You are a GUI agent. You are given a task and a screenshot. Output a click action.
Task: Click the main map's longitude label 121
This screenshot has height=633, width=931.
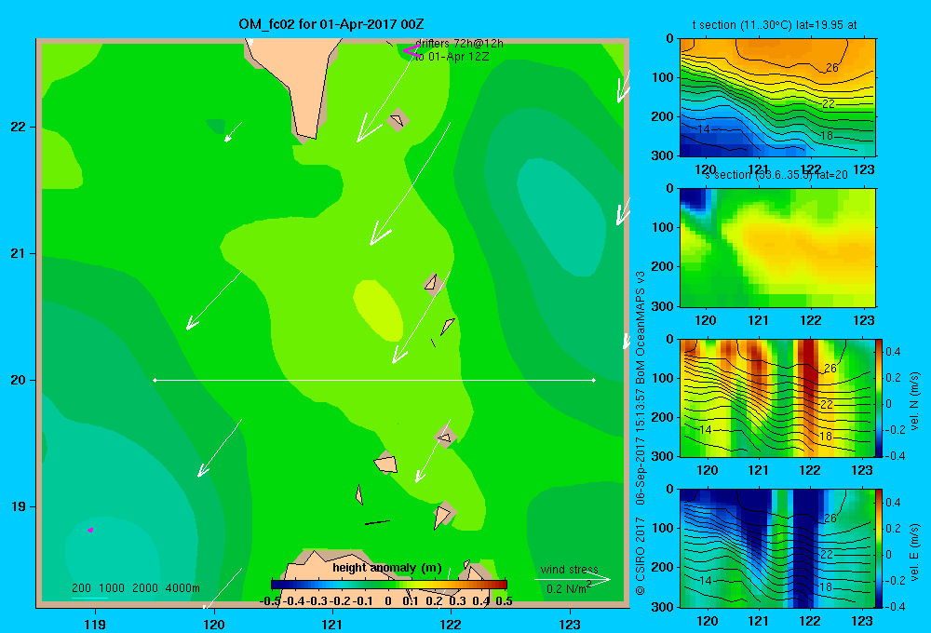click(332, 624)
